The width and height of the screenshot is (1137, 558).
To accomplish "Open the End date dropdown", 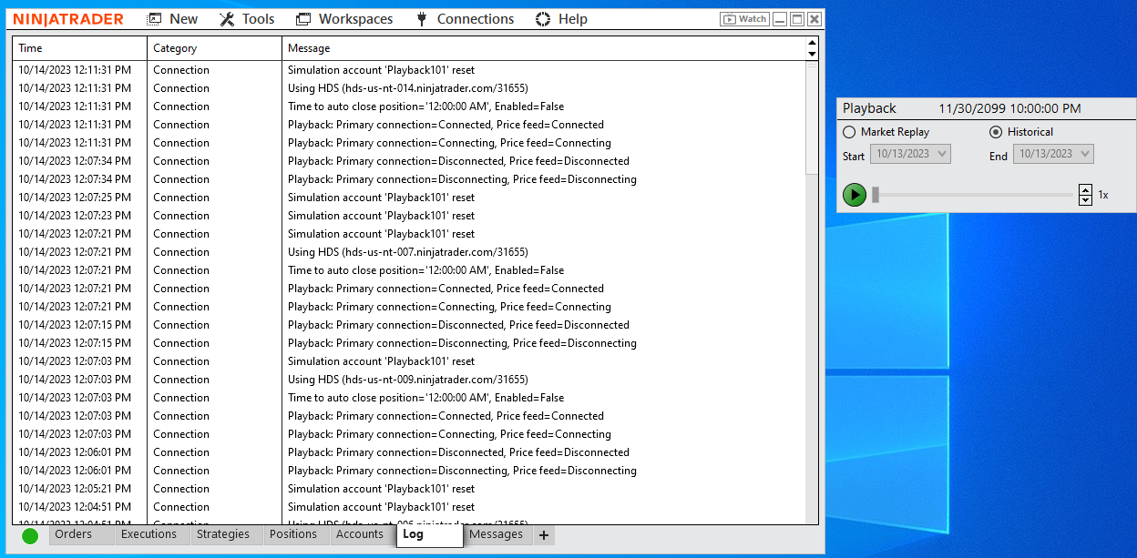I will click(x=1053, y=154).
